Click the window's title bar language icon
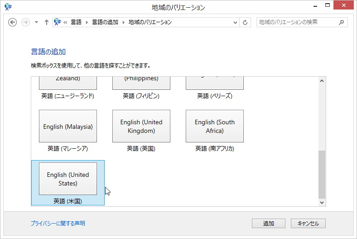This screenshot has height=239, width=357. [8, 7]
